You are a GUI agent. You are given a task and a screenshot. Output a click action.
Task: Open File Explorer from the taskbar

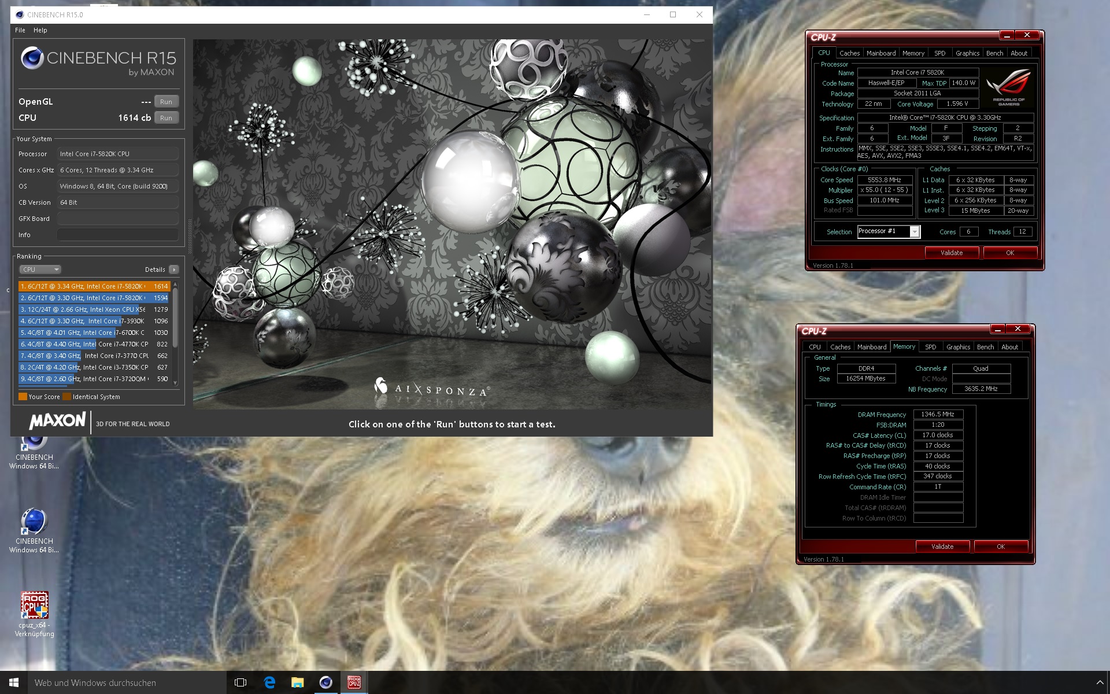(297, 682)
